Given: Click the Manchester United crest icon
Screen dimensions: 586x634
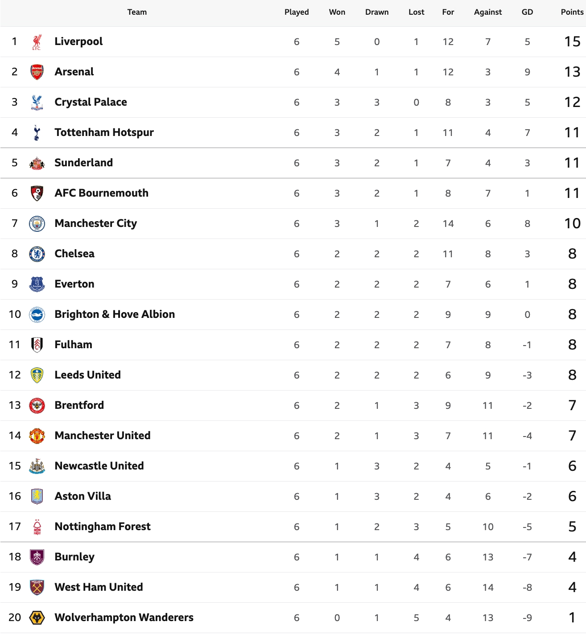Looking at the screenshot, I should (x=37, y=436).
